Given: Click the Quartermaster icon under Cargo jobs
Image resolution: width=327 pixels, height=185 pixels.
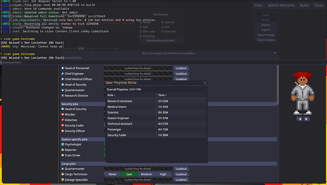Looking at the screenshot, I should point(63,169).
